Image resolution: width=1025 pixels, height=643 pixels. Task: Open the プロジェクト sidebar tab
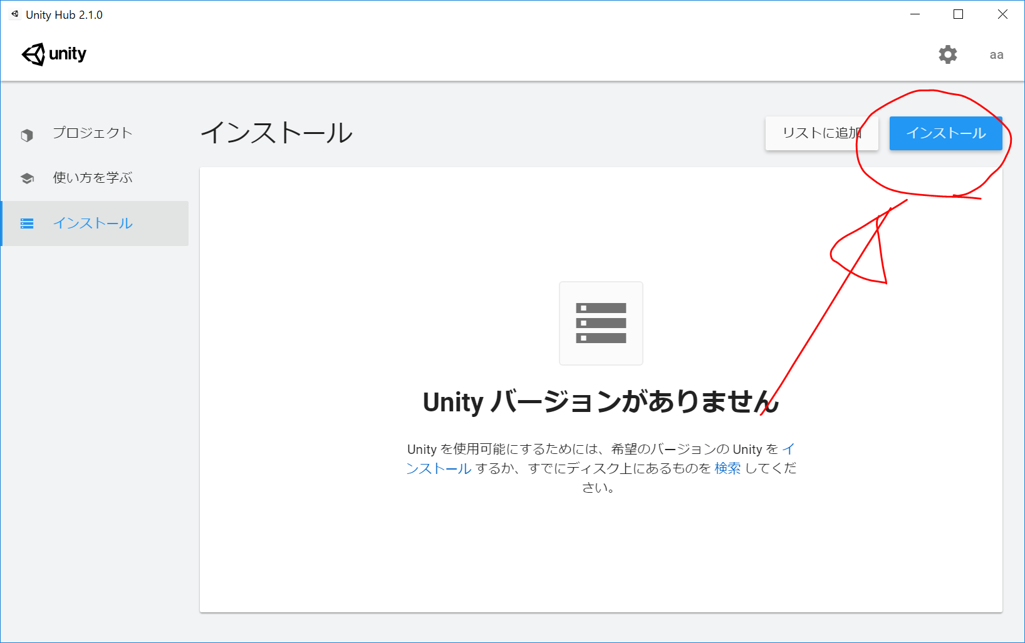click(x=95, y=133)
